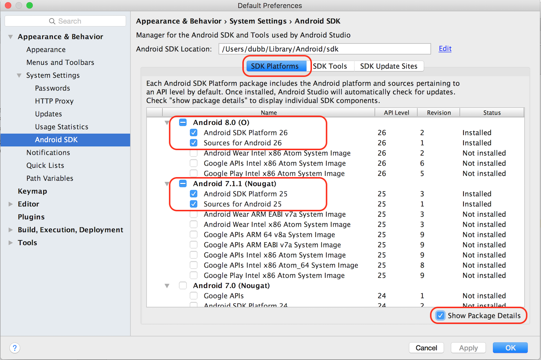This screenshot has height=360, width=541.
Task: Uncheck Sources for Android 26
Action: click(x=194, y=143)
